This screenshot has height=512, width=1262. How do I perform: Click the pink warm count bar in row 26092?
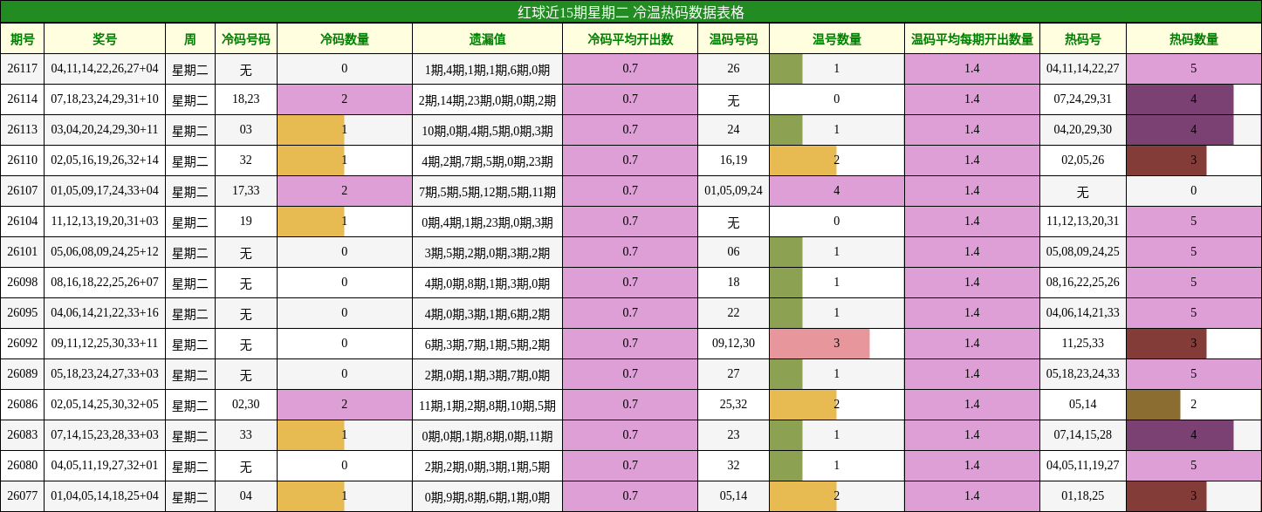pos(820,344)
